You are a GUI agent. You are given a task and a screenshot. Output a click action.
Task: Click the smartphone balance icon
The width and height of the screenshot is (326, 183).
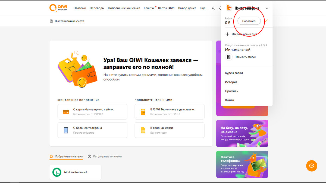click(x=66, y=130)
